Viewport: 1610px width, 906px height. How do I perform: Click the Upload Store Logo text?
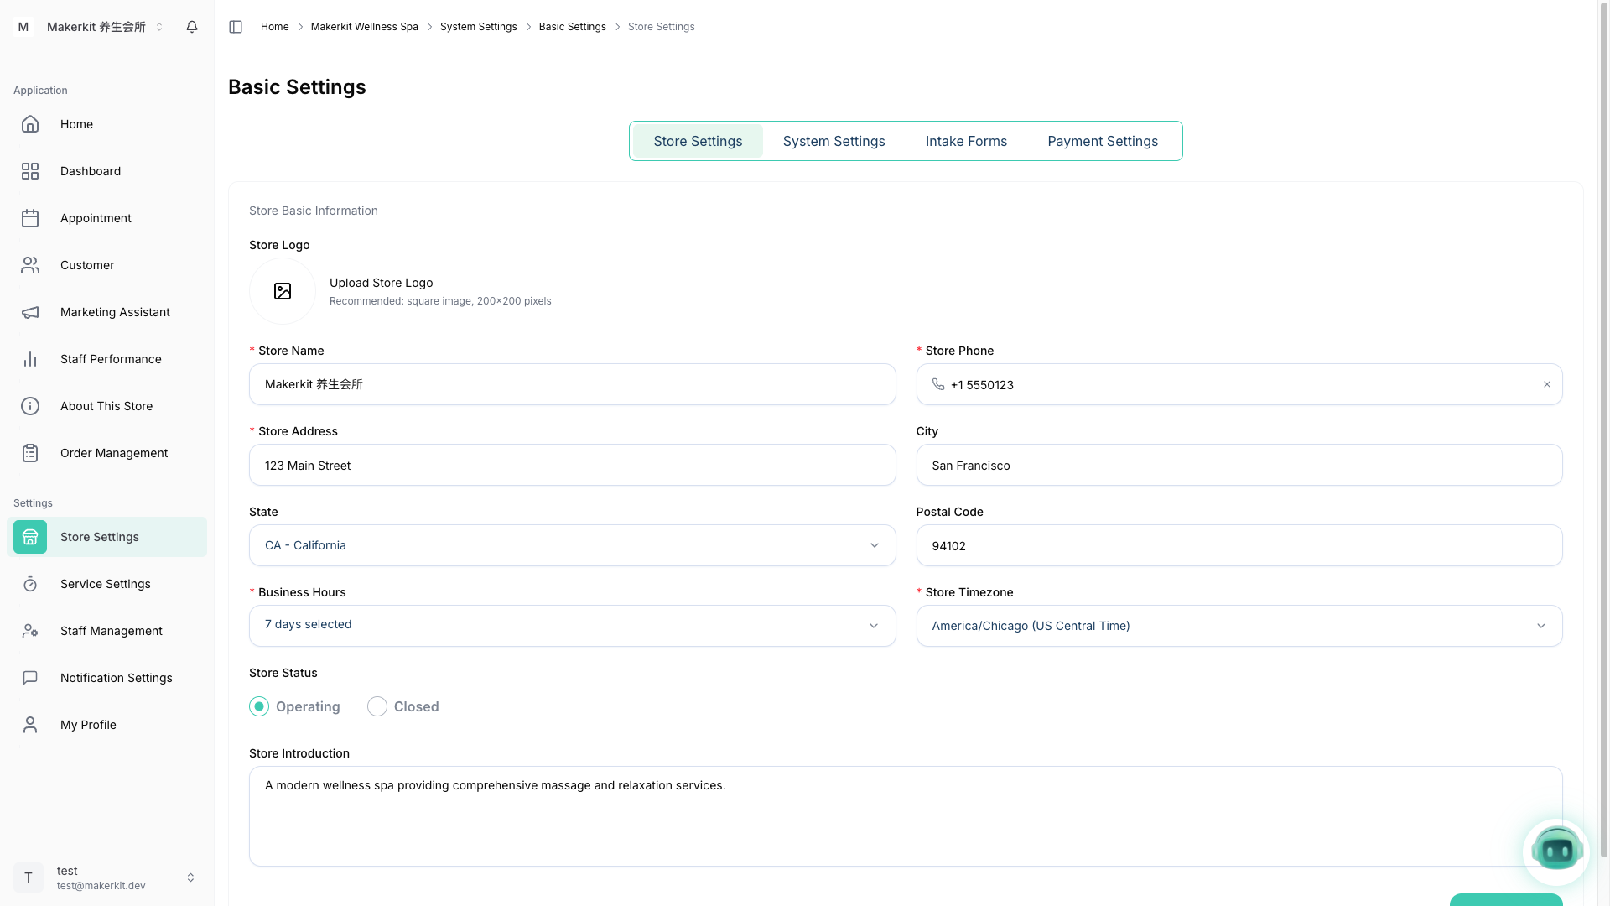click(381, 283)
